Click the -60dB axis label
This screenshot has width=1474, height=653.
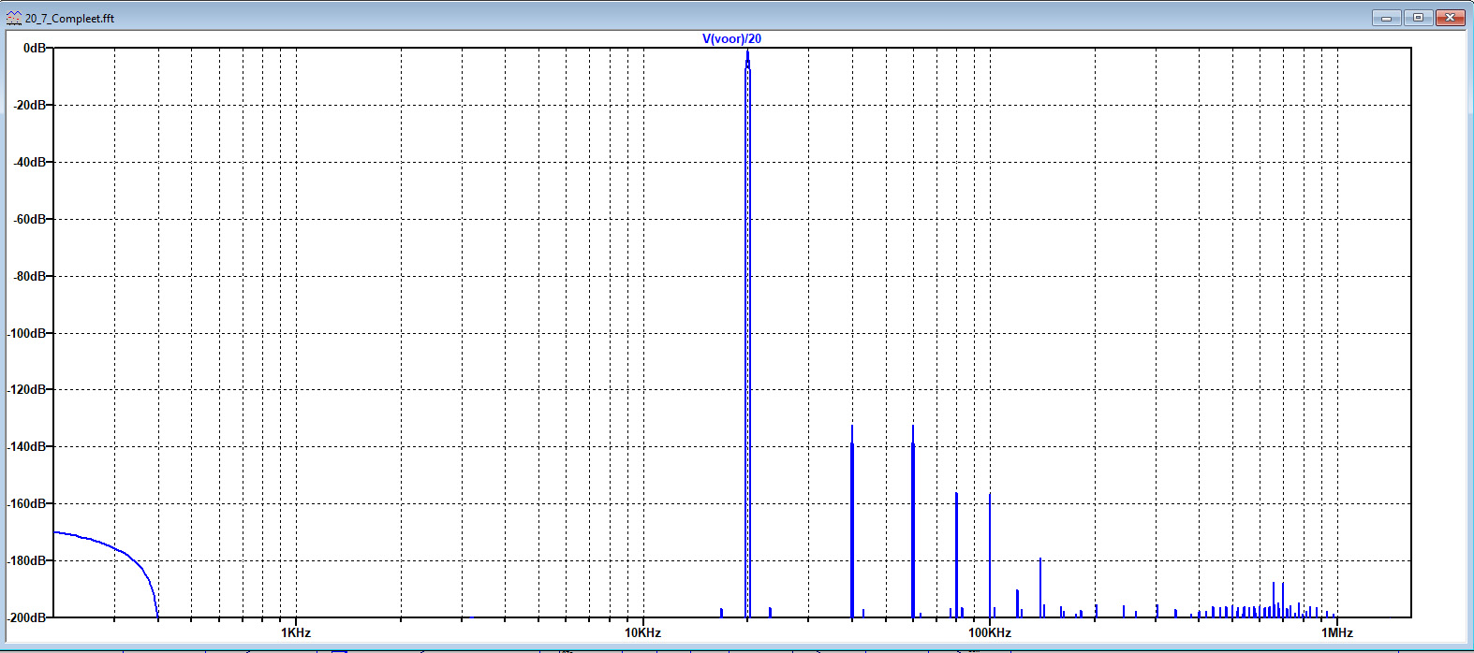(x=29, y=219)
